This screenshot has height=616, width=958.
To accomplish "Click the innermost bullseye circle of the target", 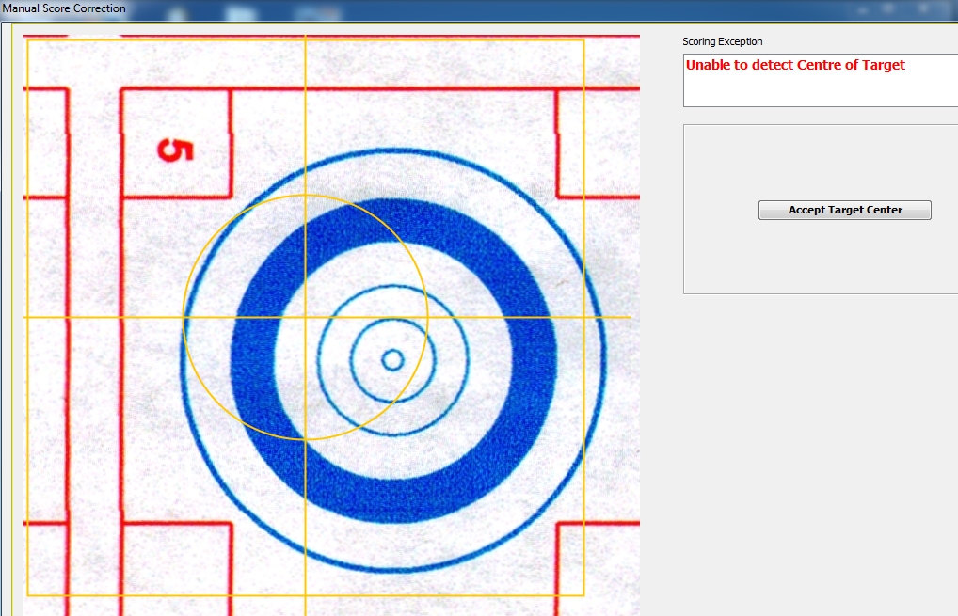I will (392, 359).
